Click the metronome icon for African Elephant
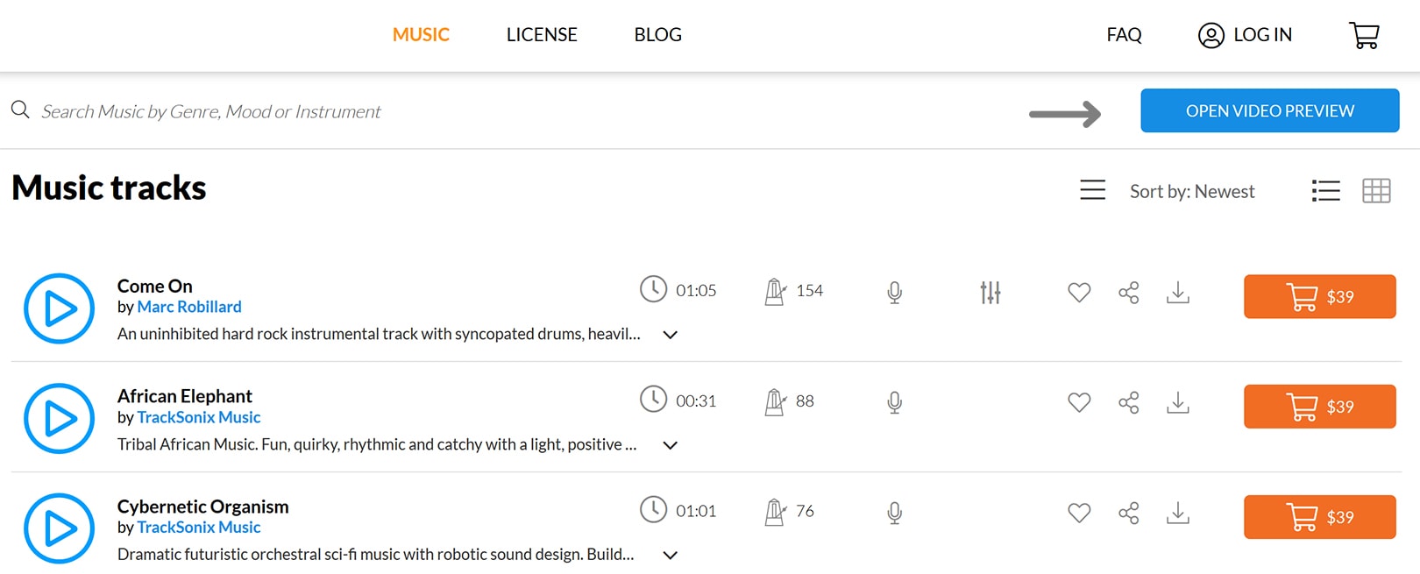The image size is (1420, 574). [x=775, y=401]
